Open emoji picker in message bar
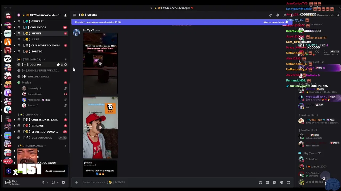 click(282, 182)
